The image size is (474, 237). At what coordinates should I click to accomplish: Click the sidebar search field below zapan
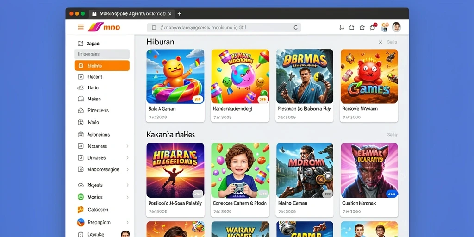click(102, 54)
